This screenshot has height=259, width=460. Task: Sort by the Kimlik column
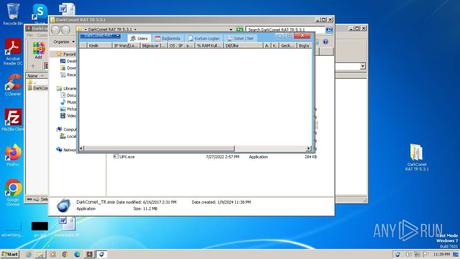[100, 46]
